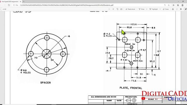Expand the Draw tool options arrow
The height and width of the screenshot is (105, 187).
pyautogui.click(x=147, y=9)
